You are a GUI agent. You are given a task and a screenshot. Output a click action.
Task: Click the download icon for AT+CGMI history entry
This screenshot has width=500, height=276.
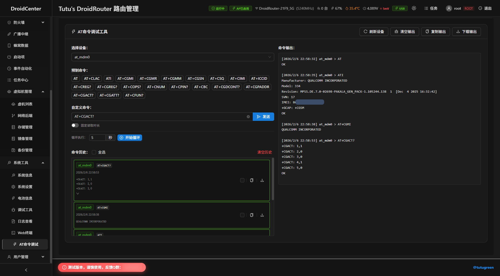(262, 215)
